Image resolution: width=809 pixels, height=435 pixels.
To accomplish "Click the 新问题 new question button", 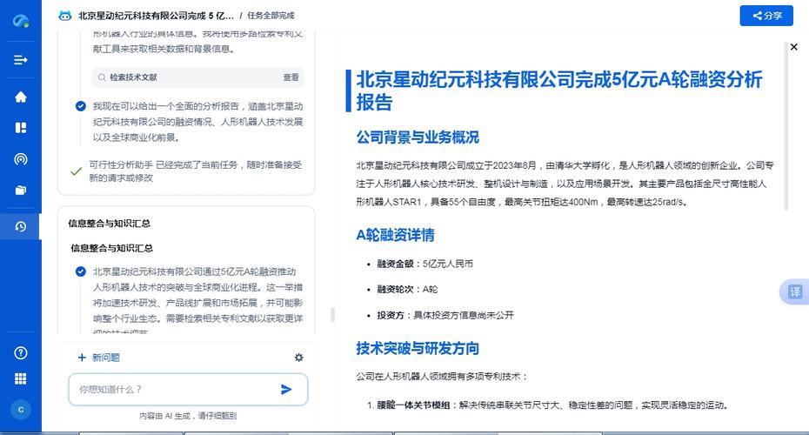I will tap(98, 357).
